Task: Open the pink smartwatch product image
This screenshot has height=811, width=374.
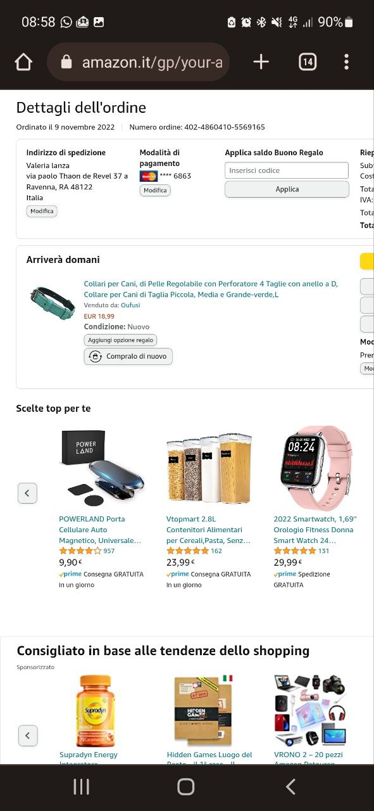Action: 316,468
